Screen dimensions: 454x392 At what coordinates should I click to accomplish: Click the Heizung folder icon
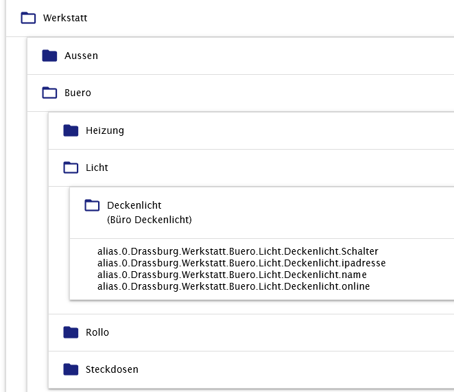coord(71,130)
